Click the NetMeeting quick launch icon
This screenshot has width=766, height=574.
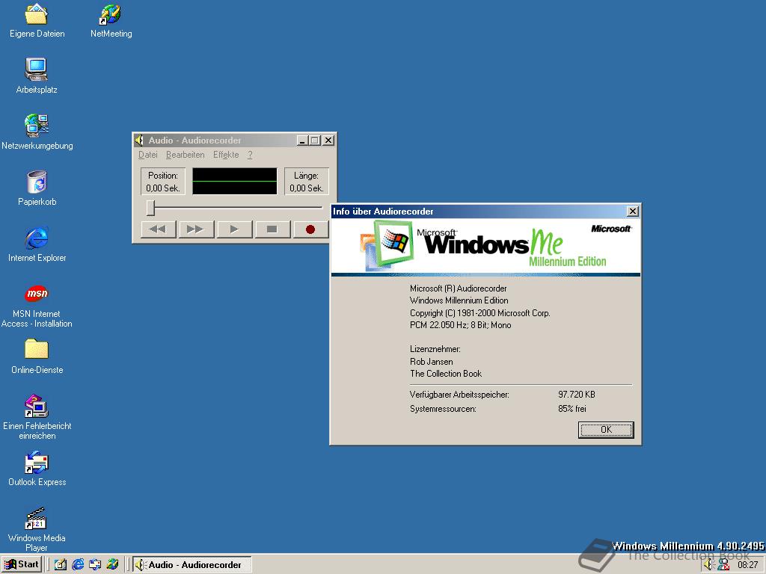pos(112,565)
